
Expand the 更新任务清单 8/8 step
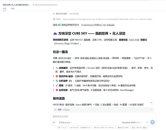coord(66,14)
